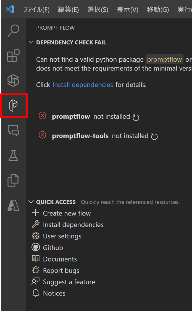The width and height of the screenshot is (192, 311).
Task: Click the Github logo icon
Action: (x=36, y=247)
